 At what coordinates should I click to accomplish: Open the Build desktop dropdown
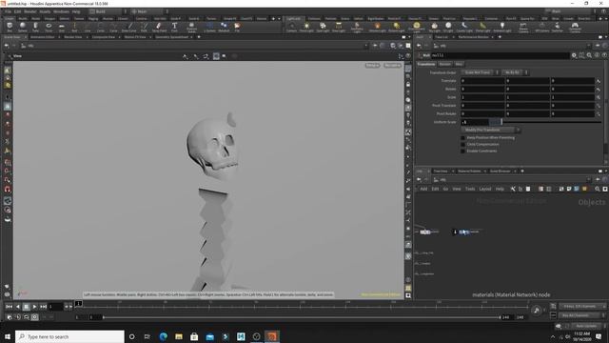[108, 11]
